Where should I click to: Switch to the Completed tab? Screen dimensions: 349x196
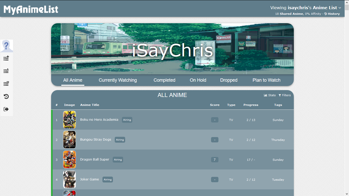click(164, 80)
